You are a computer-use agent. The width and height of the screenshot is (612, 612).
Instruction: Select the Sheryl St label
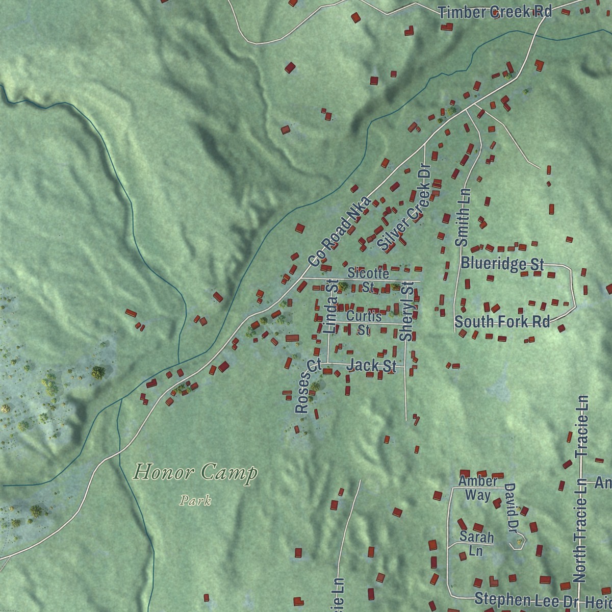pyautogui.click(x=406, y=311)
